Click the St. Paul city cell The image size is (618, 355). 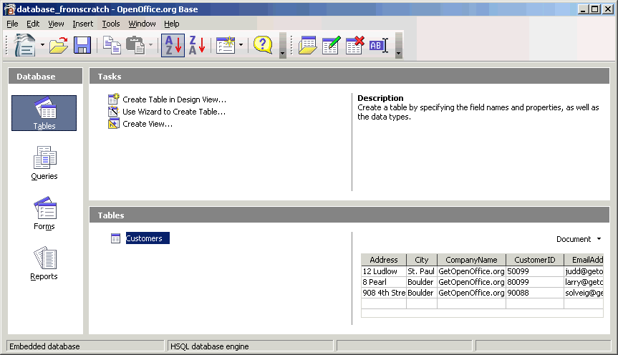tap(421, 271)
